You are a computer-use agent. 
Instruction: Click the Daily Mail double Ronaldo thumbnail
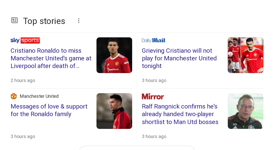coord(245,55)
